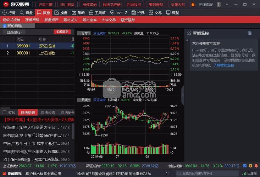Open the 操盘 toolbar item
The image size is (260, 177).
[x=61, y=13]
